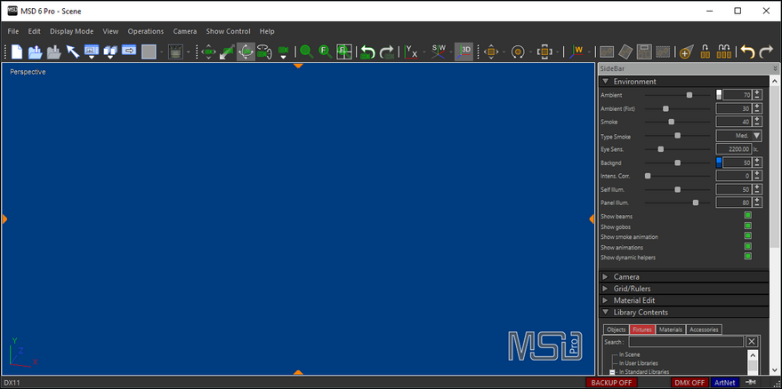The width and height of the screenshot is (782, 389).
Task: Click the Panel Illum. value stepper
Action: click(758, 202)
